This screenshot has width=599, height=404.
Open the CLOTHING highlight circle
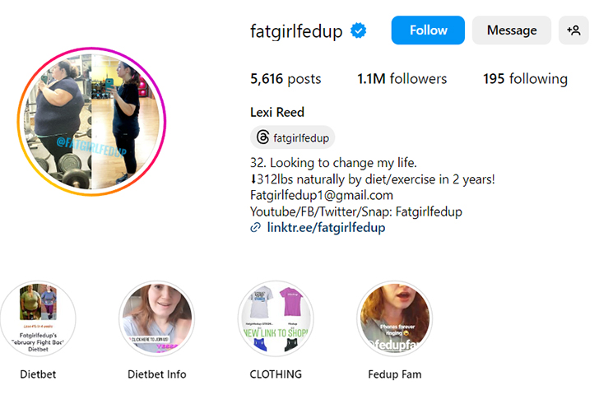click(276, 318)
